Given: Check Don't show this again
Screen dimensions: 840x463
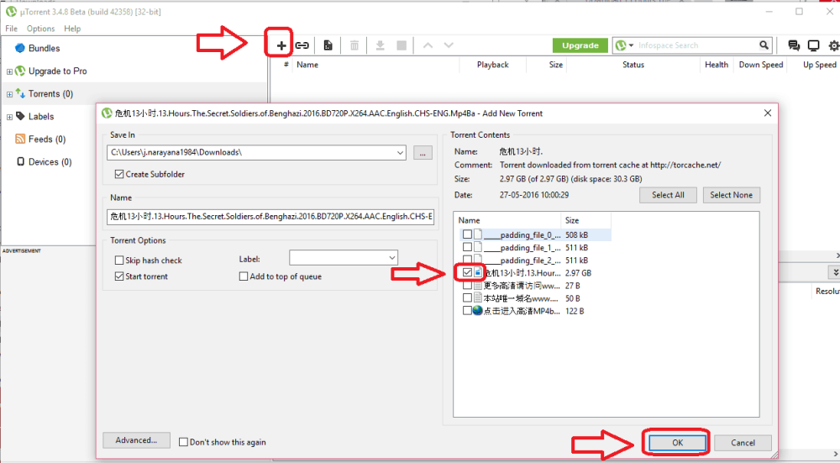Looking at the screenshot, I should pos(183,442).
